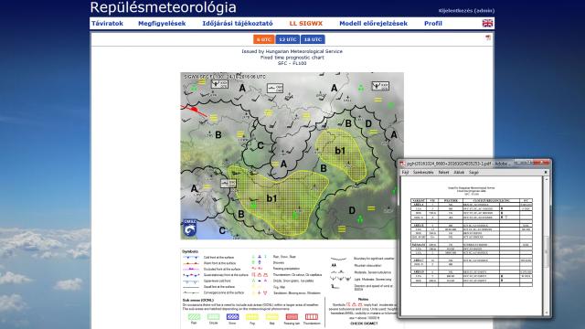Click the red warm front symbol on map
This screenshot has width=585, height=329.
(x=194, y=110)
